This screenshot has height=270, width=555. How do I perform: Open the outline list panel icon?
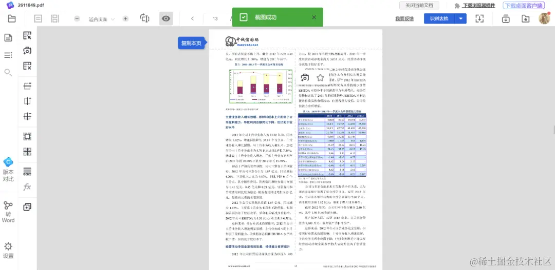(8, 55)
